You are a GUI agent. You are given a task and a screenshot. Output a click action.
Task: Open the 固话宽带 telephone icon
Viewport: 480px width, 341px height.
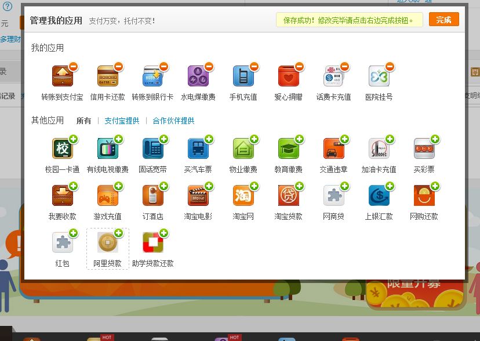coord(153,148)
